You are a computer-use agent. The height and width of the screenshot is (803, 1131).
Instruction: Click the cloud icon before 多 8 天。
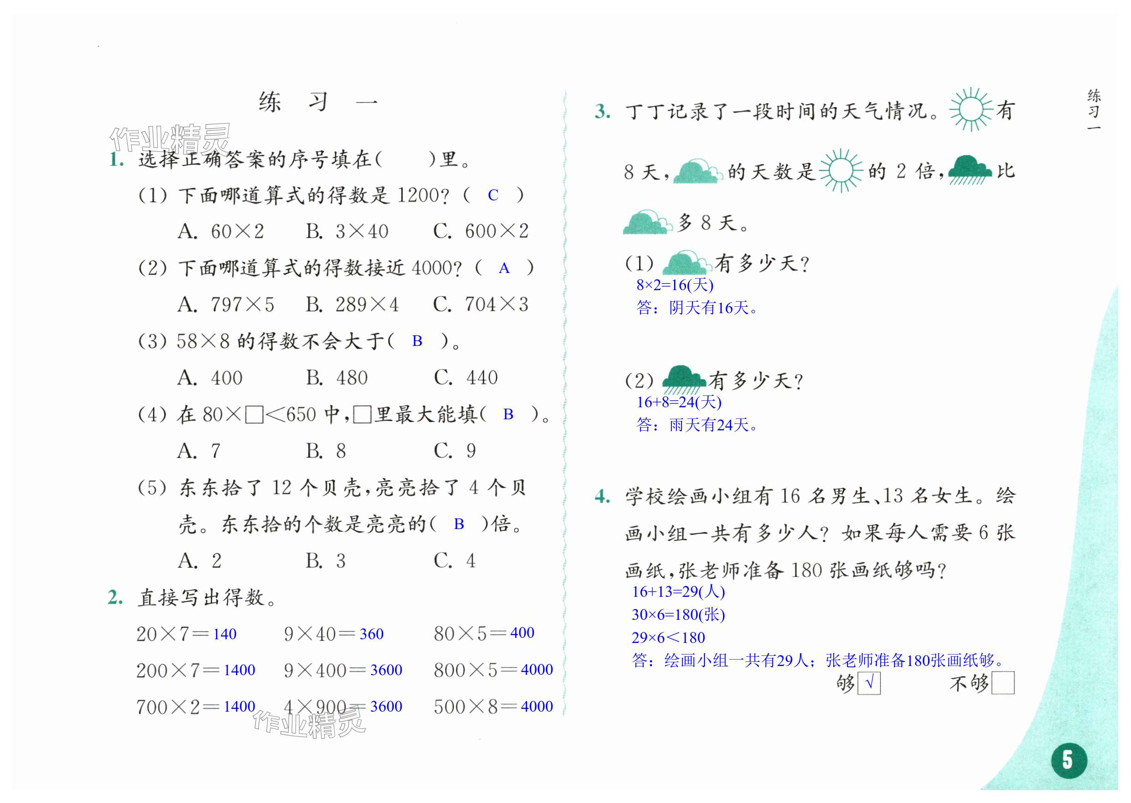647,222
